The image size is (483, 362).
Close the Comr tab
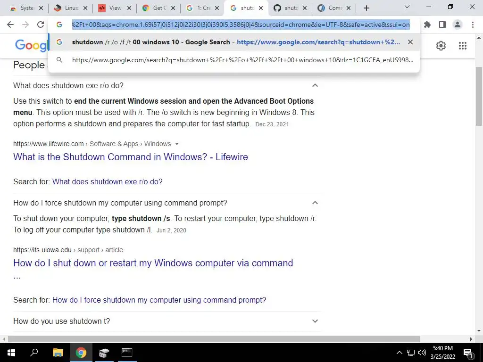[349, 8]
